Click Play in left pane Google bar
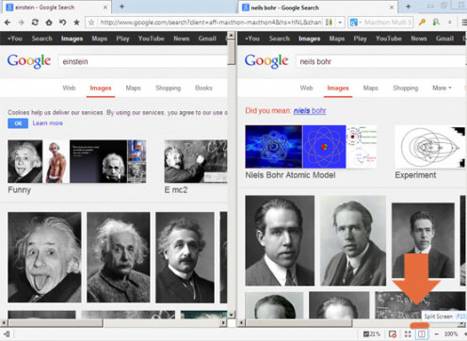467x341 pixels. (x=122, y=39)
